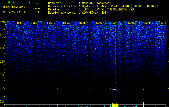Click the echo blip near 0459 at 0.7 kHz
The image size is (169, 107).
(x=143, y=89)
